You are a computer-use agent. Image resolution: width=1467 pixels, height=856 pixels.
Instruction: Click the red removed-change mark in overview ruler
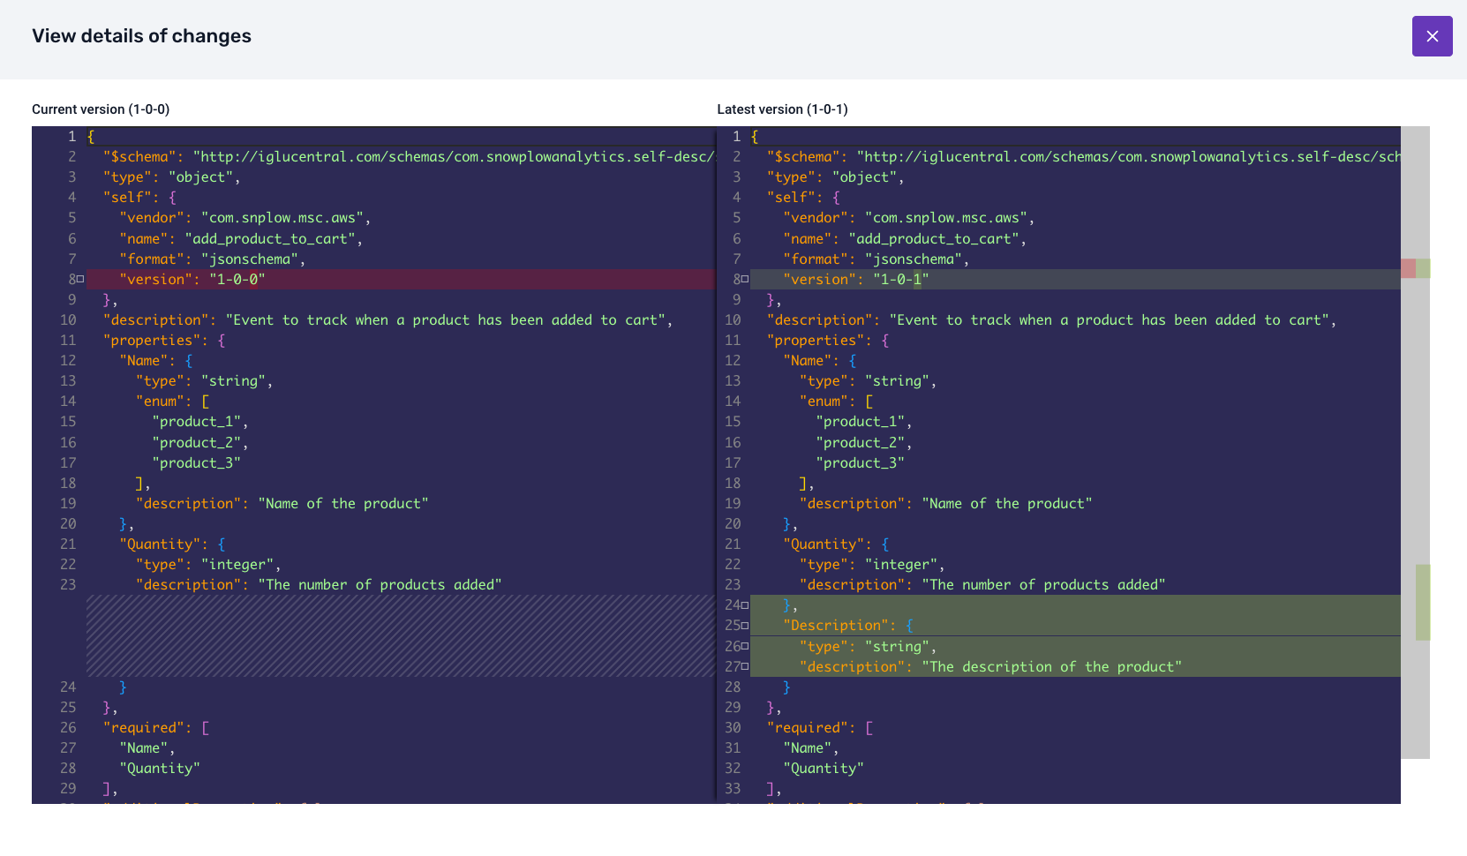(x=1408, y=268)
